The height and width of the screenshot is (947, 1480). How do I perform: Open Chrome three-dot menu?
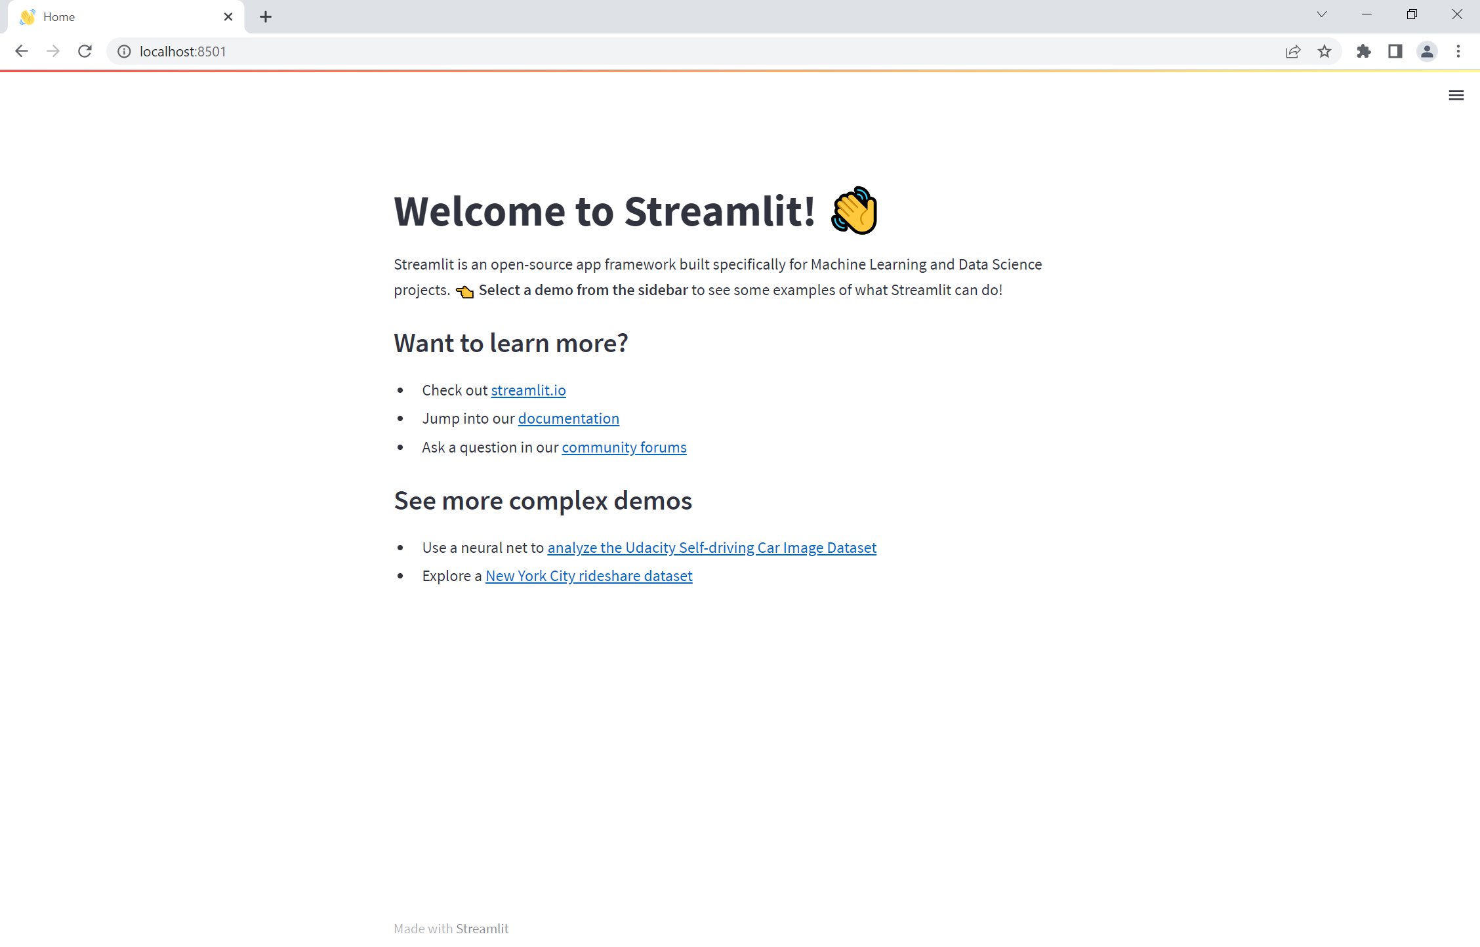tap(1458, 51)
